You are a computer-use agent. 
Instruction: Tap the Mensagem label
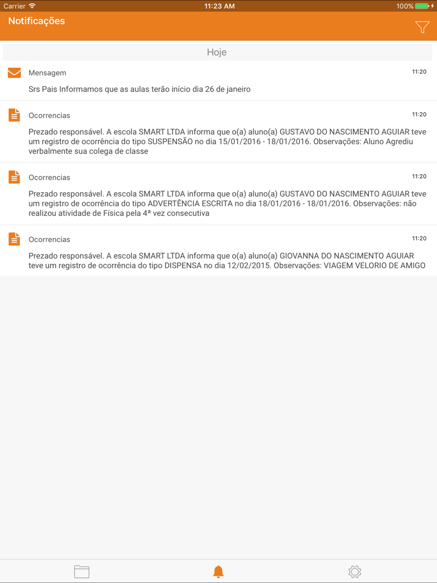pos(47,73)
